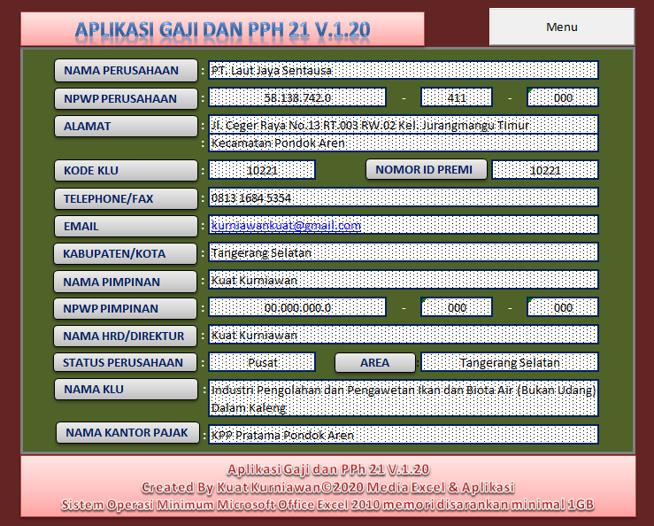Click the KABUPATEN/KOTA label button

[125, 254]
